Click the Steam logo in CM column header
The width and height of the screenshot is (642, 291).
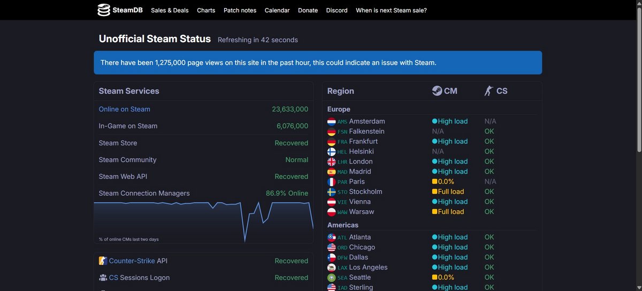(x=437, y=91)
